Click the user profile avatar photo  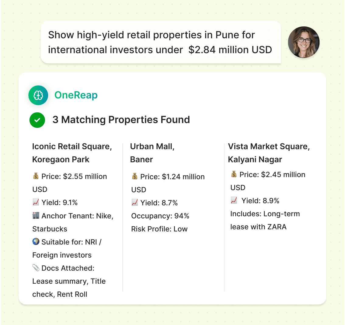point(304,42)
